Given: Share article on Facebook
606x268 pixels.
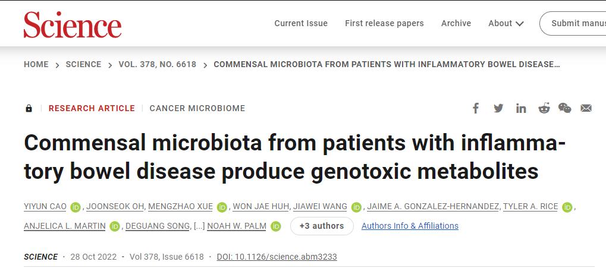Looking at the screenshot, I should tap(476, 109).
